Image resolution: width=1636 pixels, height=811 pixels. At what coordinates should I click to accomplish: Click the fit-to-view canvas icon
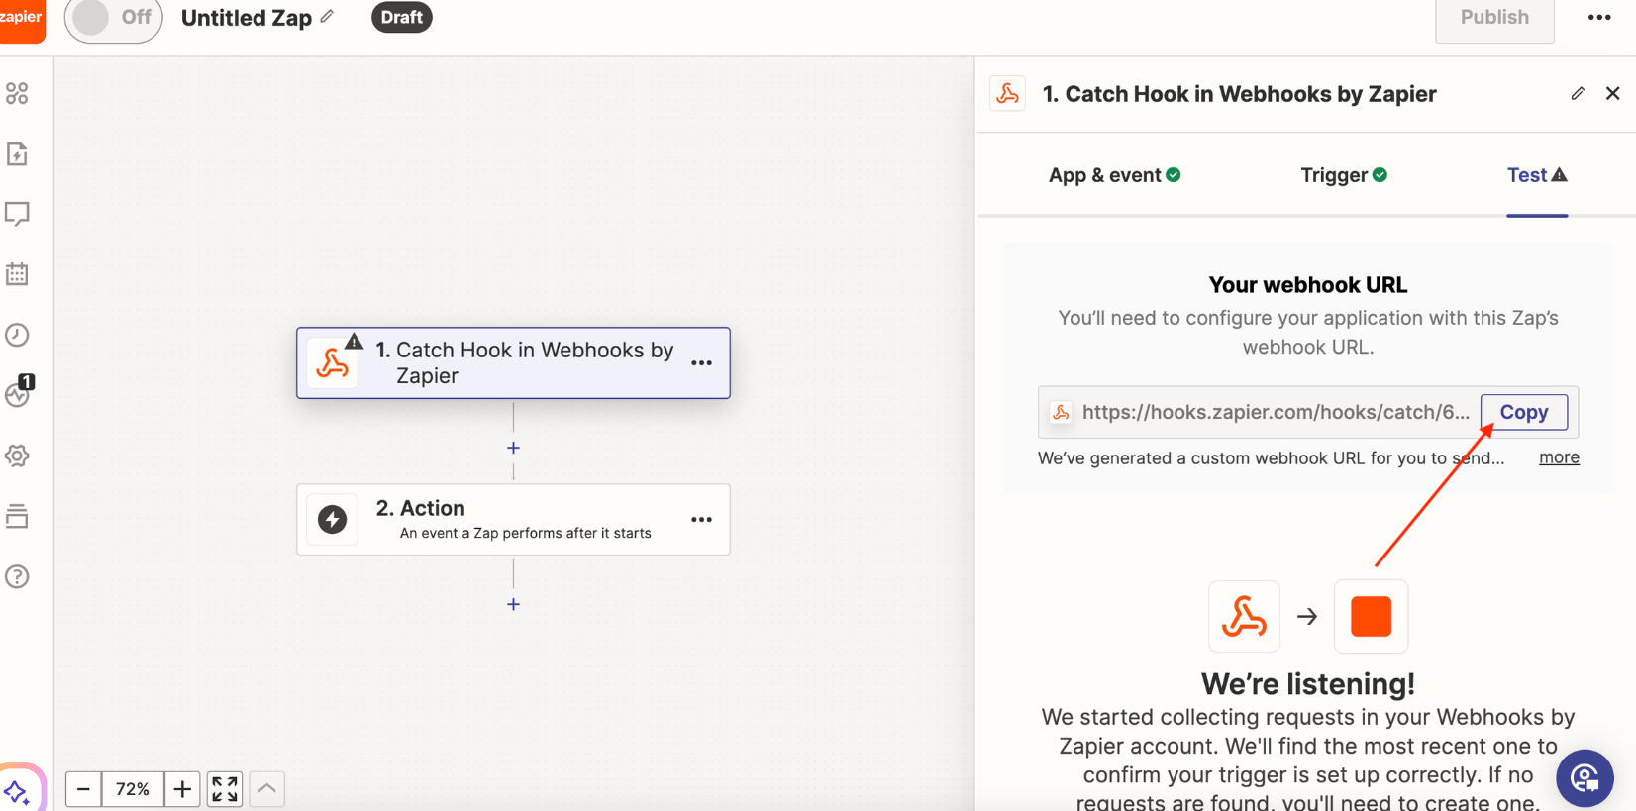(225, 789)
